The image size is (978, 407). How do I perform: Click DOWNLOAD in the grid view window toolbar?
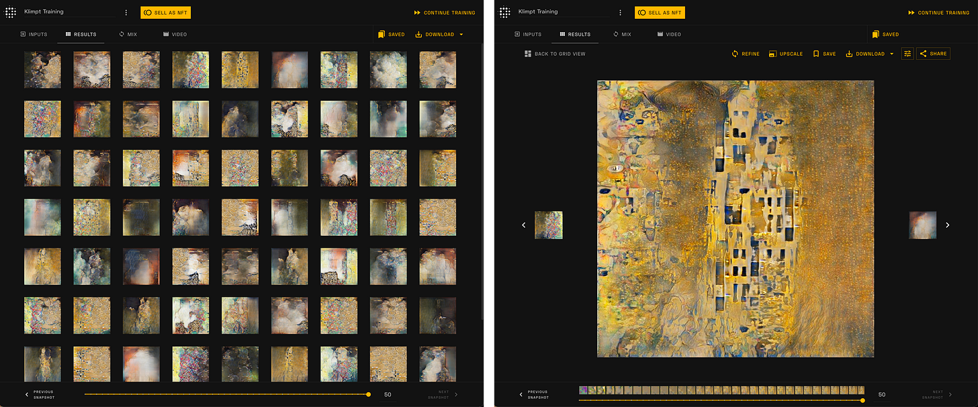click(435, 34)
